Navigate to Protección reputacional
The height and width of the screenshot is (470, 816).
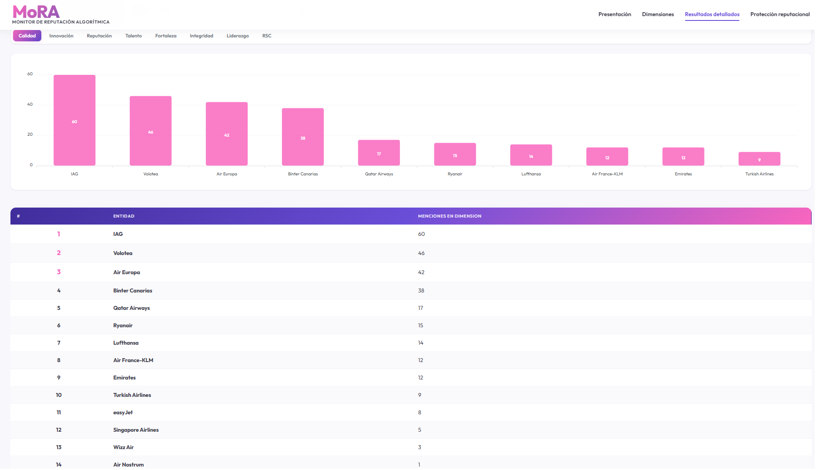(x=780, y=14)
